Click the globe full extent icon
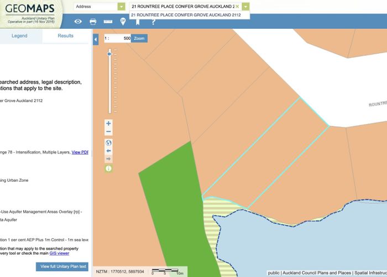This screenshot has width=387, height=277. click(108, 142)
